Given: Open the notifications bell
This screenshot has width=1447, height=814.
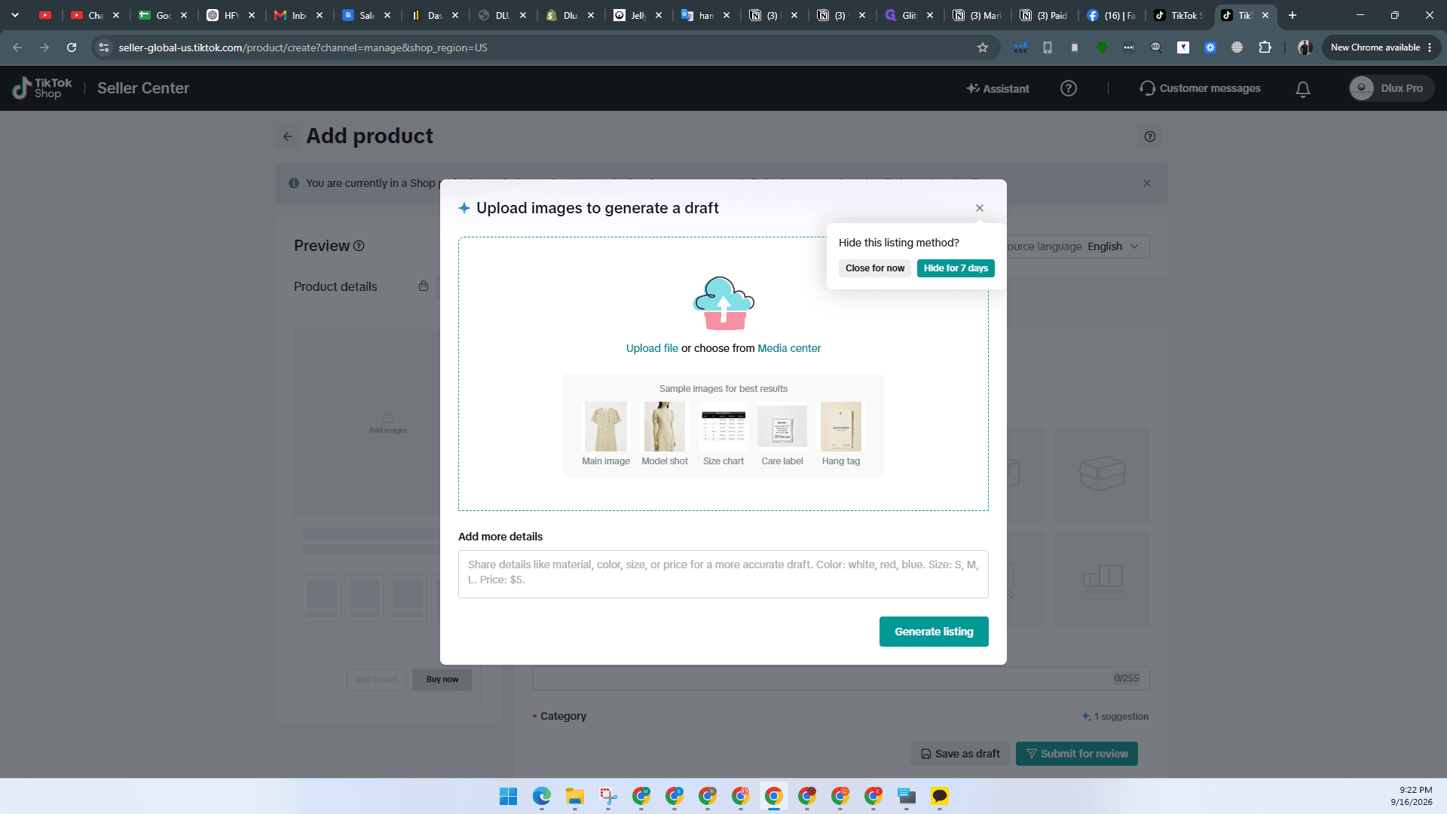Looking at the screenshot, I should 1303,89.
